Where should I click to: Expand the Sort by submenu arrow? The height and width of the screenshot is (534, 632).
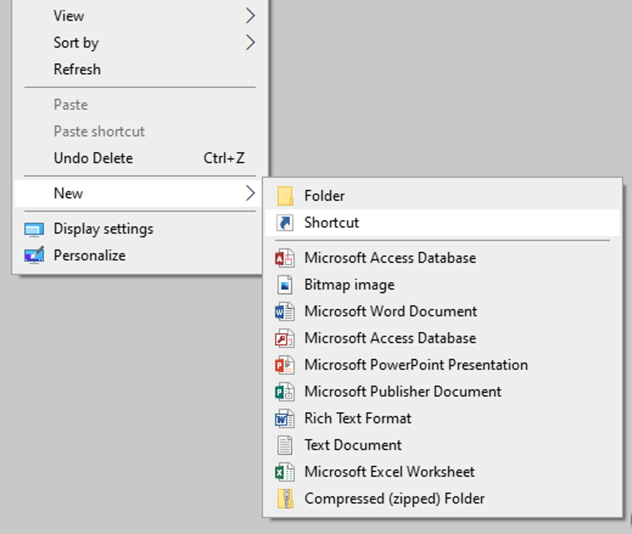(250, 43)
